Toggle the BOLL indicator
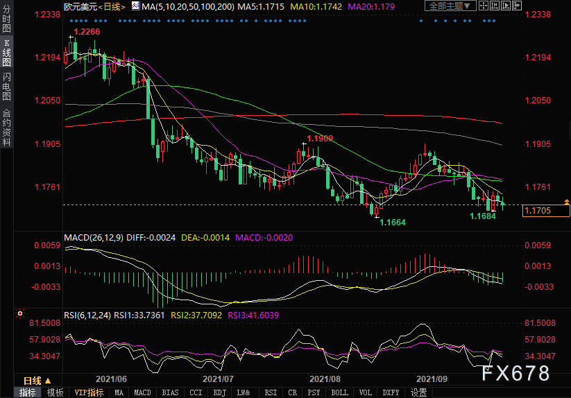The height and width of the screenshot is (398, 571). pyautogui.click(x=339, y=392)
